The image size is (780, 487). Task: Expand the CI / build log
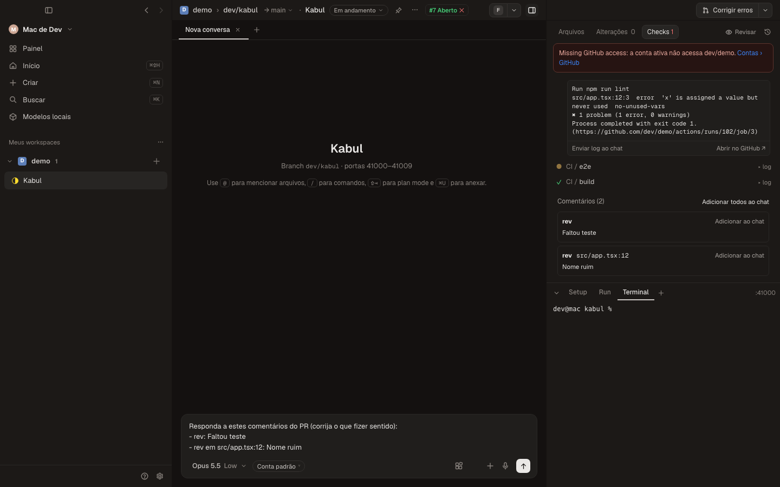(x=765, y=182)
